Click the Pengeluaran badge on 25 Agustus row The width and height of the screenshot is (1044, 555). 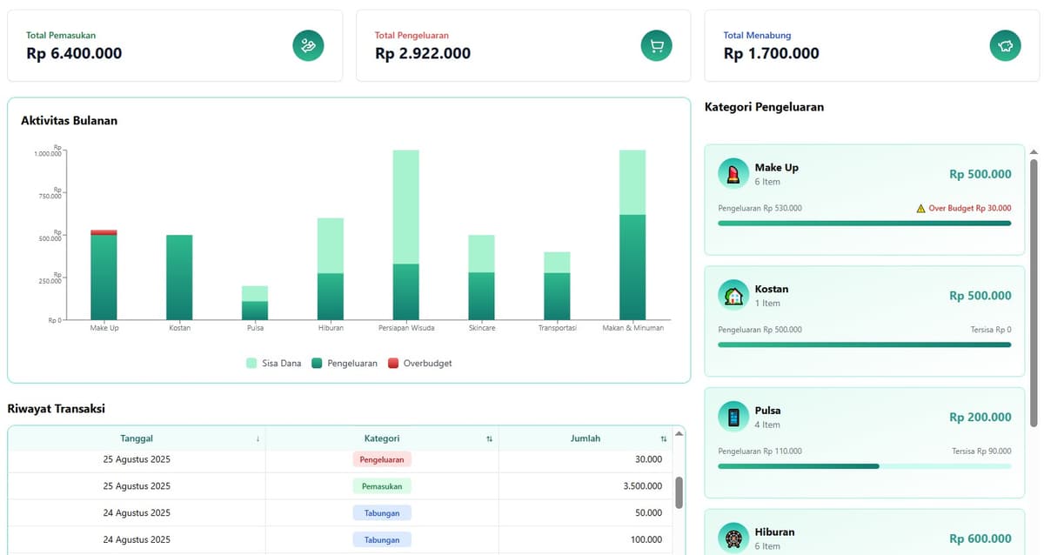pos(382,458)
